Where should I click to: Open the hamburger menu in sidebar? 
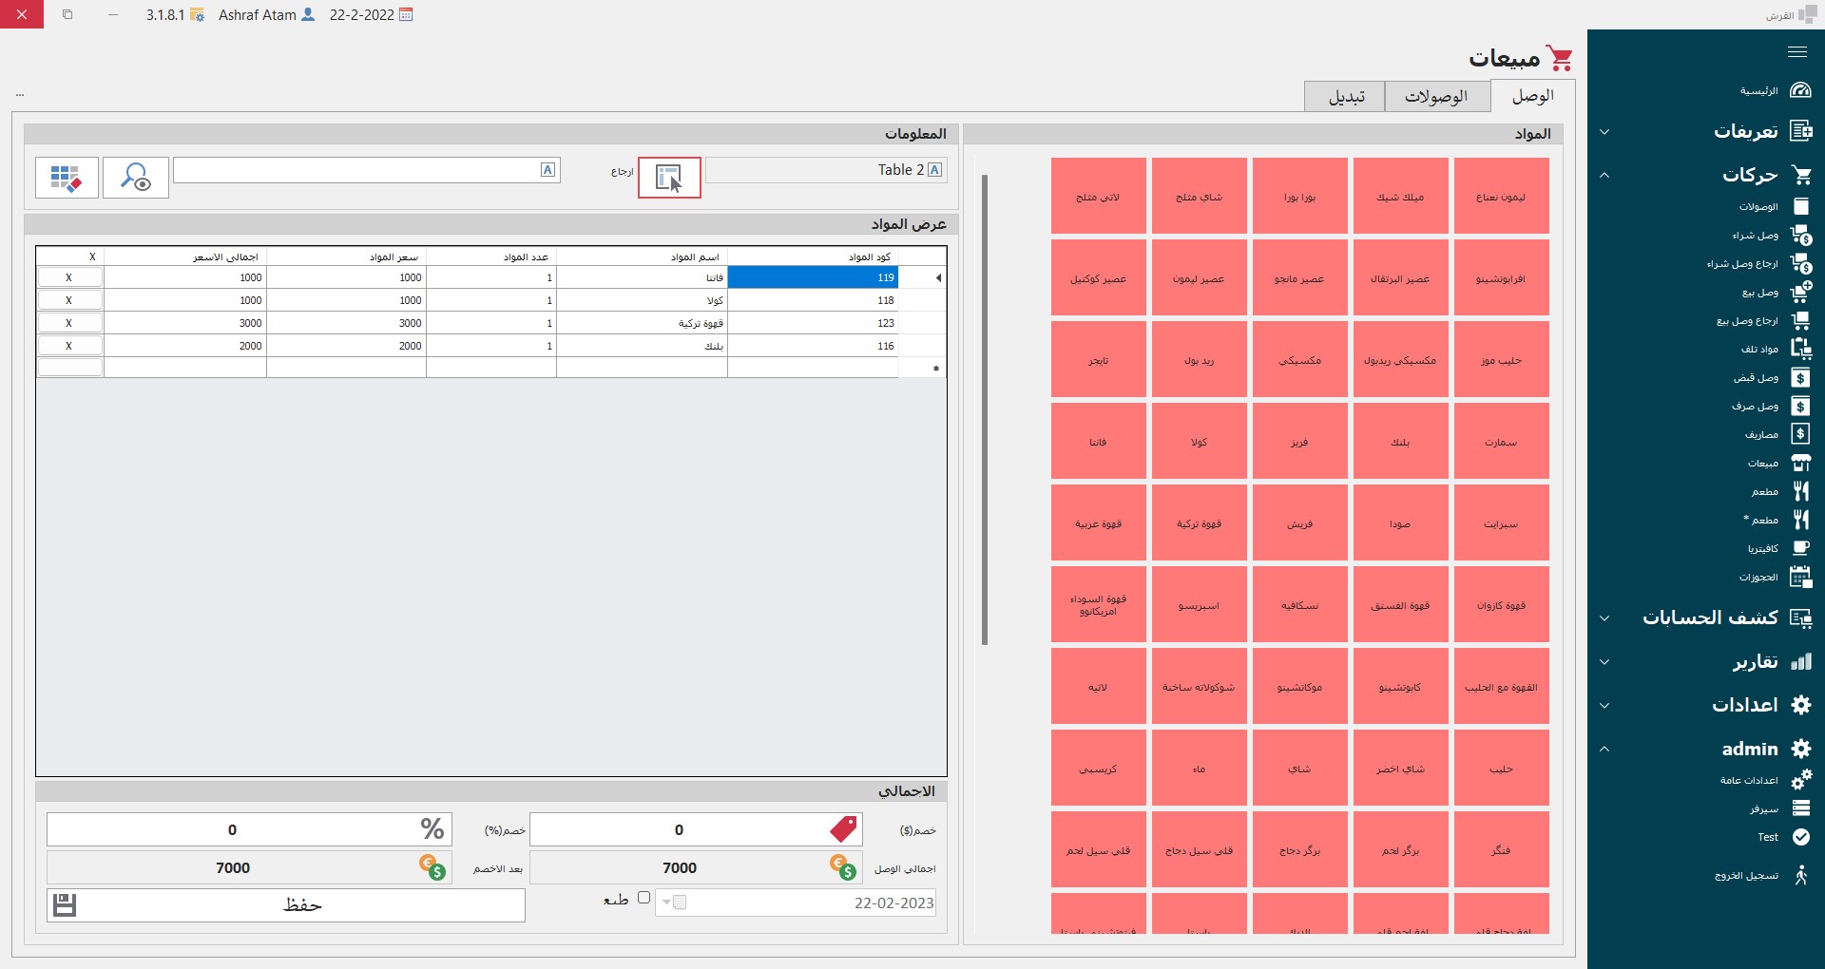tap(1796, 52)
